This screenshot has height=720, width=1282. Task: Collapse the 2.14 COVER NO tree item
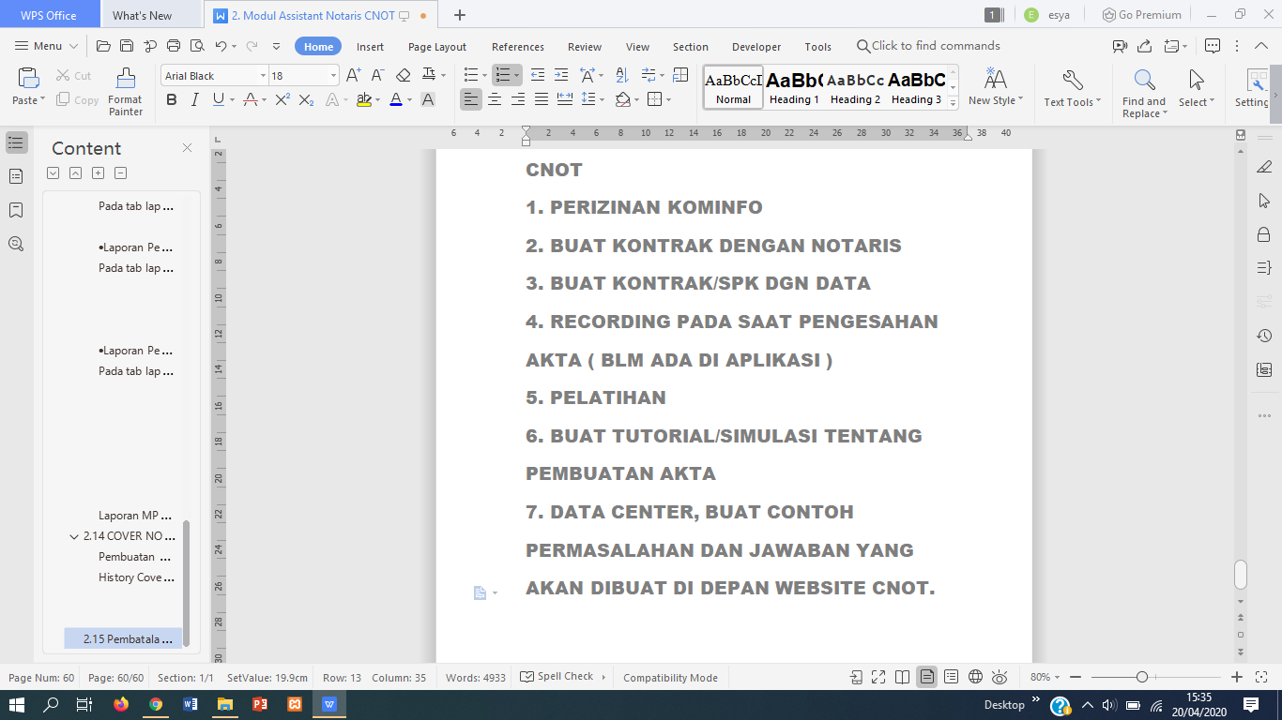(x=74, y=536)
